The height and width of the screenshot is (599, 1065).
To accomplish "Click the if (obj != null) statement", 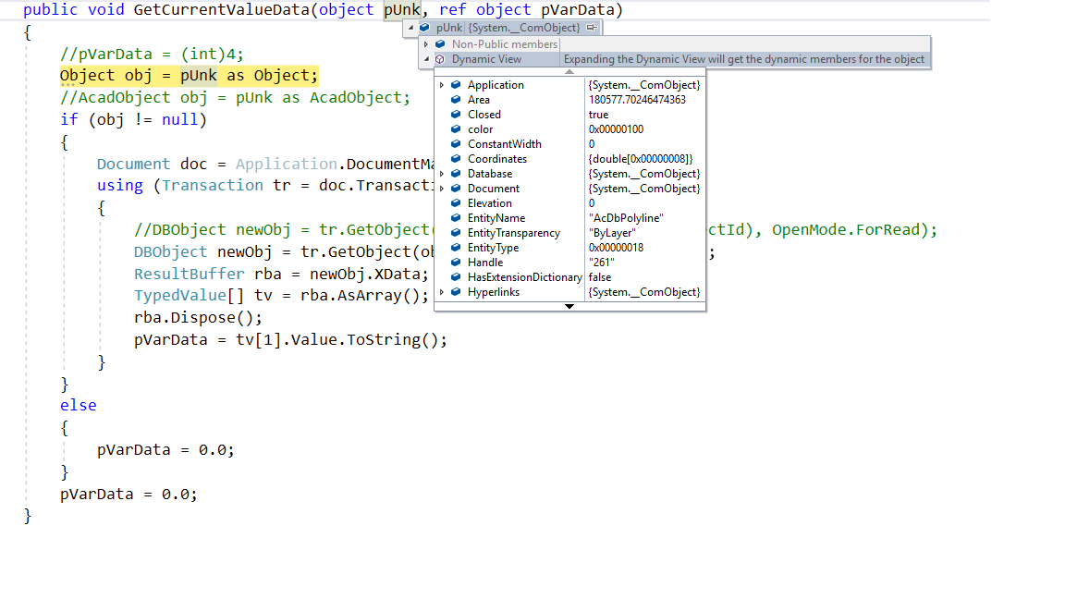I will tap(133, 119).
